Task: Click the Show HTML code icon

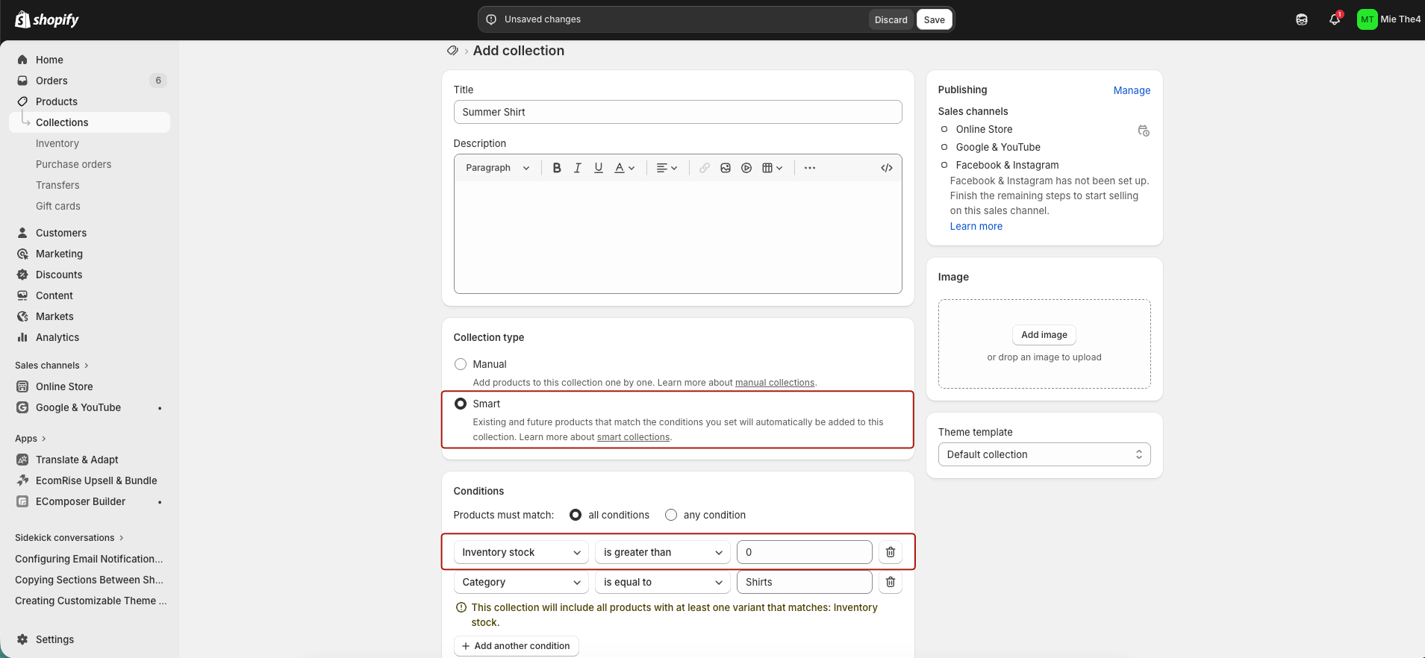Action: (x=886, y=168)
